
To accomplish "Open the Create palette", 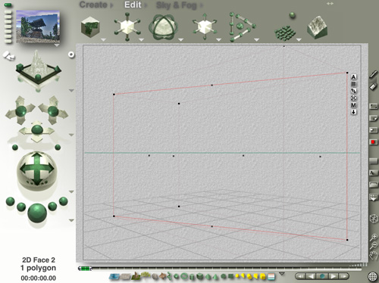I will pyautogui.click(x=93, y=5).
